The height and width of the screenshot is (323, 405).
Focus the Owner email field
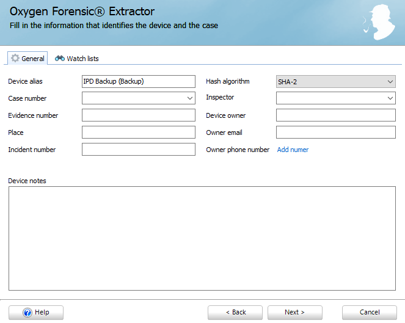[336, 132]
